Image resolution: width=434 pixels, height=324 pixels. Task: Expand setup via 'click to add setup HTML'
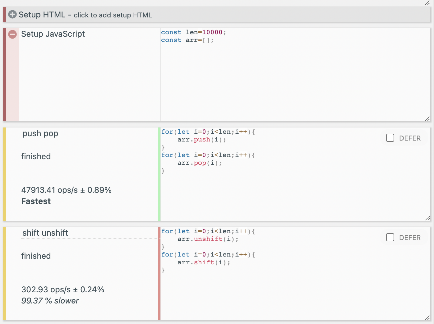[x=113, y=15]
